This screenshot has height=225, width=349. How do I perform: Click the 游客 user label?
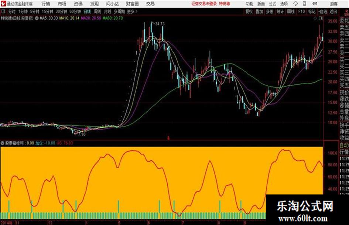click(333, 4)
